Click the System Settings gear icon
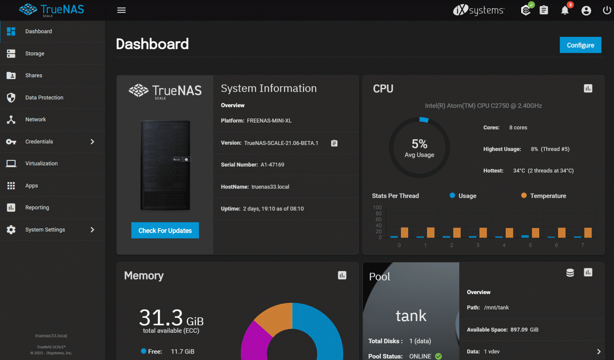 pyautogui.click(x=11, y=230)
